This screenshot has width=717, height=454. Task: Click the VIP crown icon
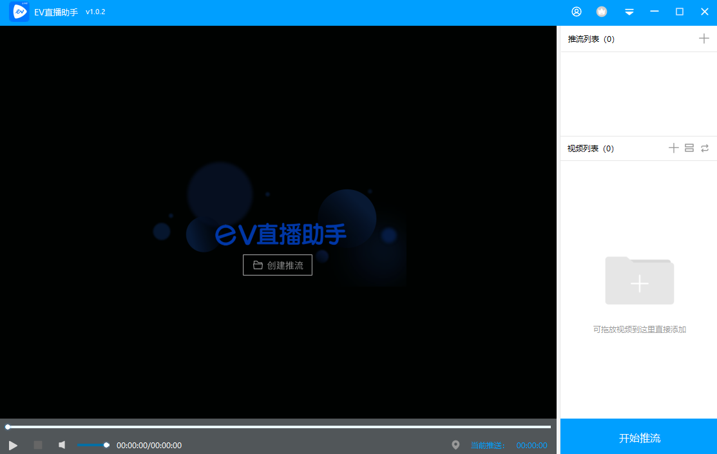(x=602, y=12)
